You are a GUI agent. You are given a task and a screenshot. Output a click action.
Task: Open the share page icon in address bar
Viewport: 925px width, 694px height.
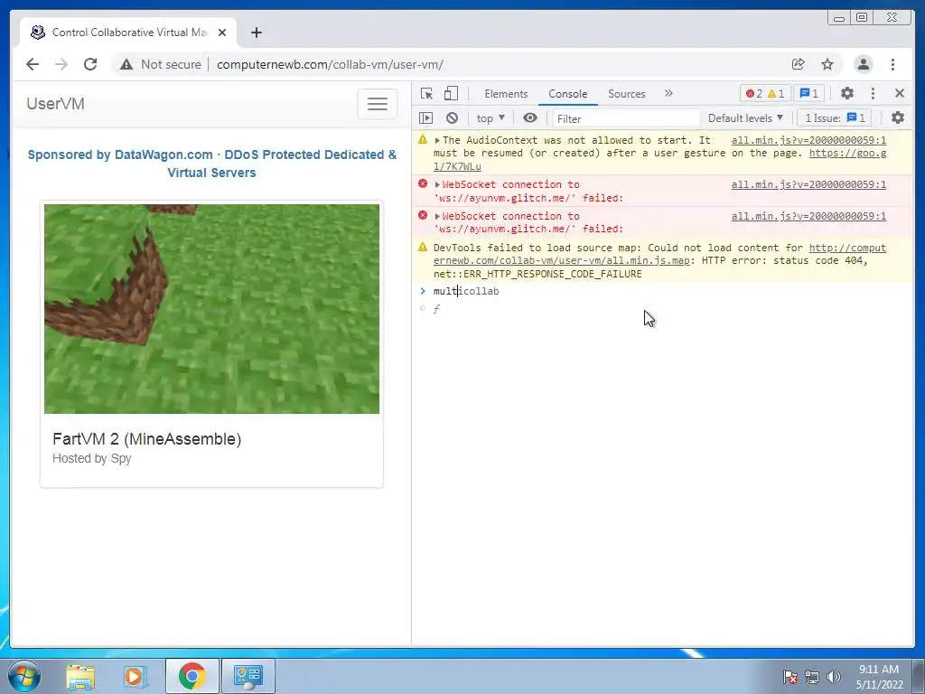coord(799,64)
